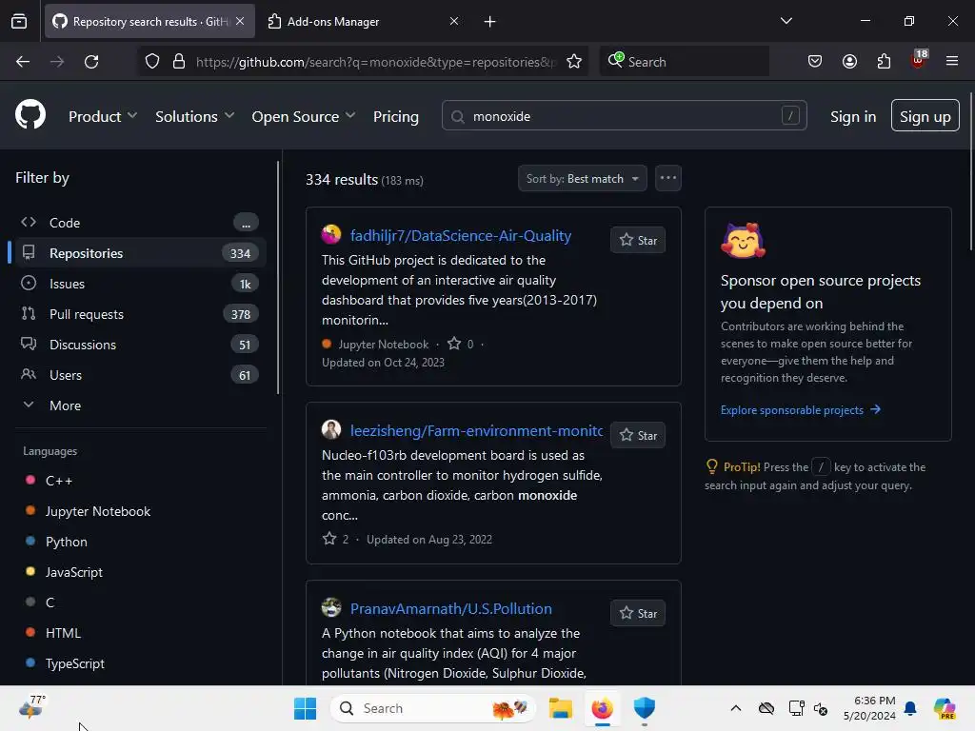This screenshot has height=731, width=975.
Task: Open Windows Security shield in taskbar
Action: tap(645, 708)
